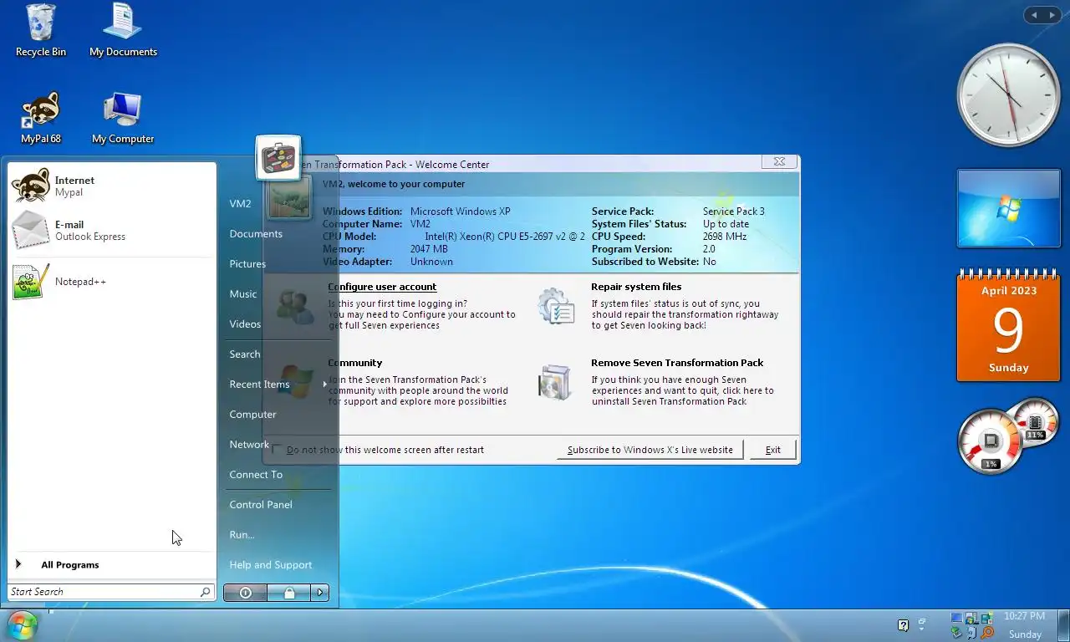Viewport: 1070px width, 642px height.
Task: Click the restore windows tray dropdown icon
Action: 922,624
